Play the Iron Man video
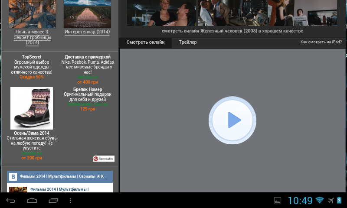This screenshot has width=347, height=208. (x=232, y=120)
